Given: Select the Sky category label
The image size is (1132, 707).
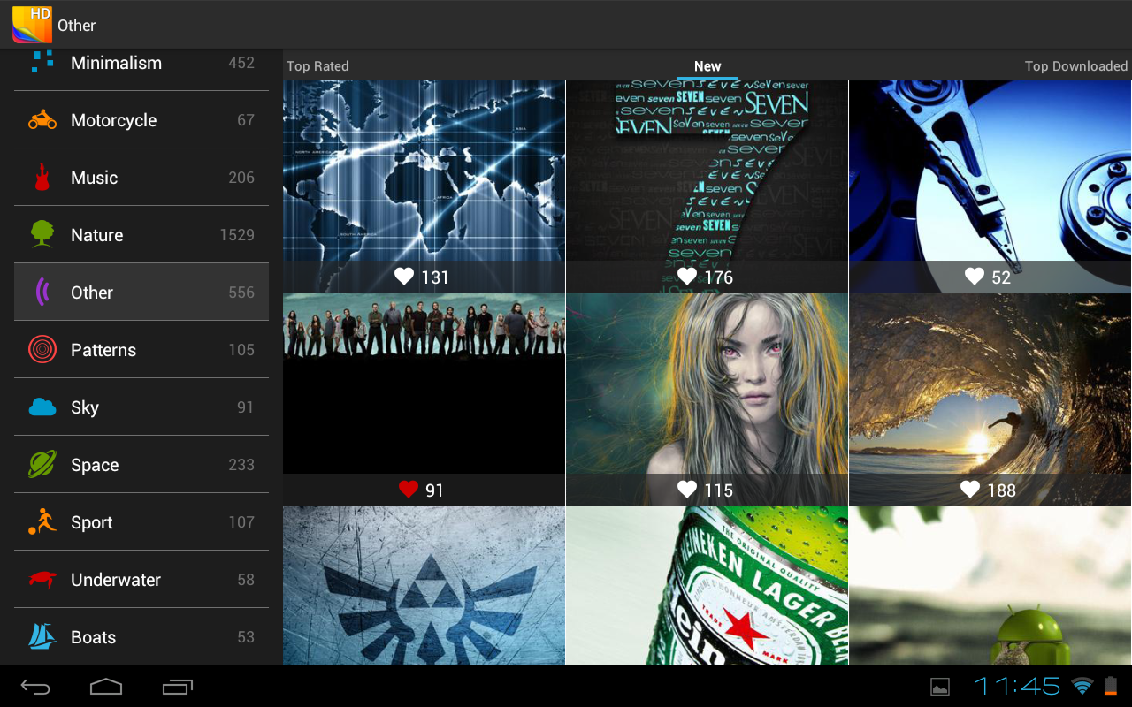Looking at the screenshot, I should [x=85, y=407].
